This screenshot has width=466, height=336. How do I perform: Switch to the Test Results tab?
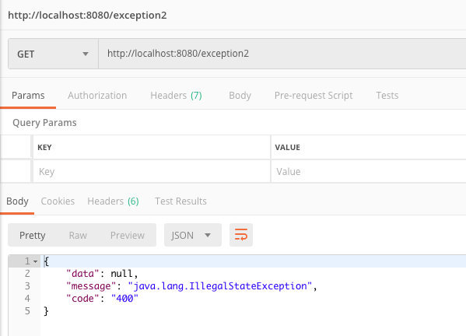click(180, 201)
